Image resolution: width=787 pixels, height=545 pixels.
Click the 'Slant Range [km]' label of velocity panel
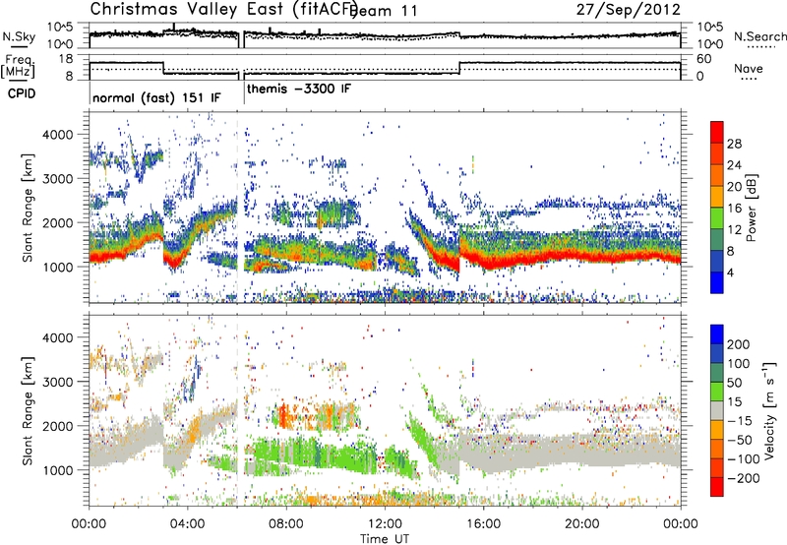[28, 410]
